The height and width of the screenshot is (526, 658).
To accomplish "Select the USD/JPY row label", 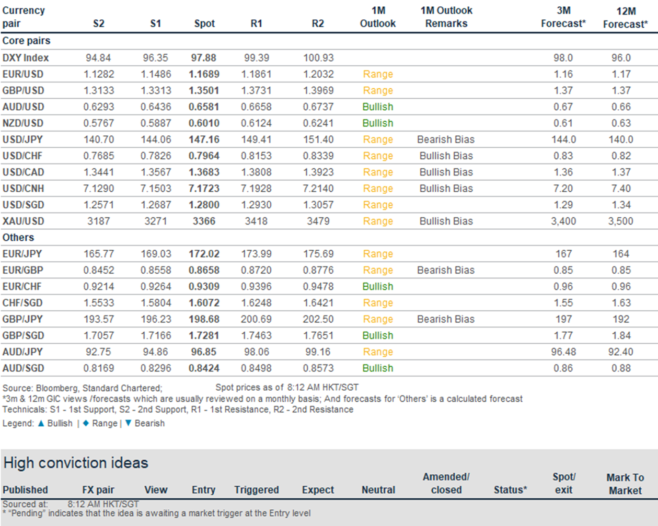I will [x=23, y=139].
